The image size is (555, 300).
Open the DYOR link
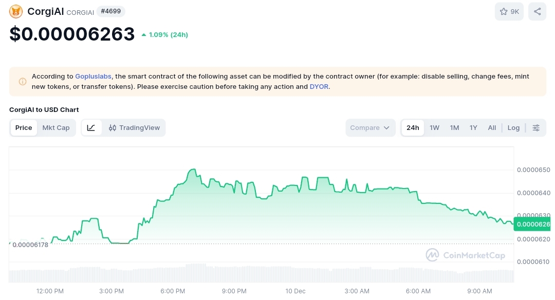click(319, 87)
